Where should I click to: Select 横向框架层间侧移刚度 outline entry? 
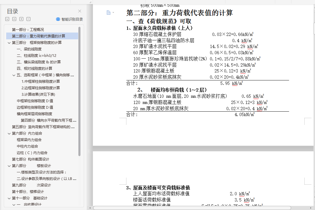pyautogui.click(x=34, y=114)
